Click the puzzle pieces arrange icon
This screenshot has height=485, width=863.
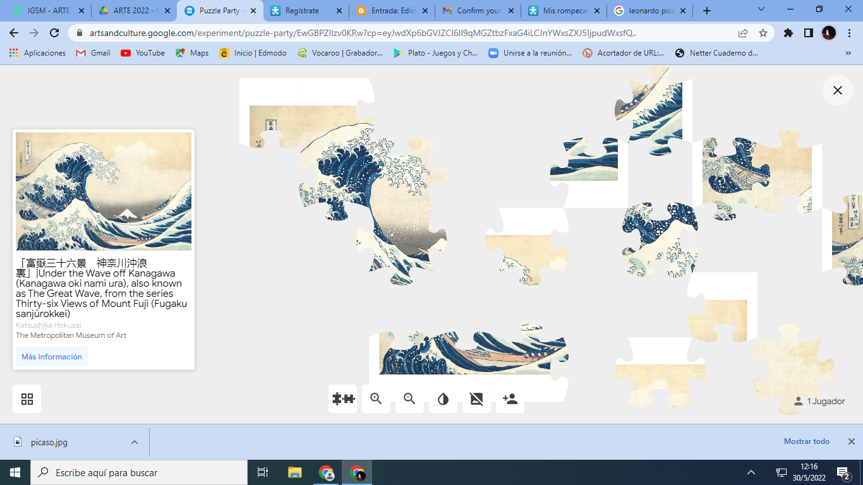pyautogui.click(x=343, y=398)
